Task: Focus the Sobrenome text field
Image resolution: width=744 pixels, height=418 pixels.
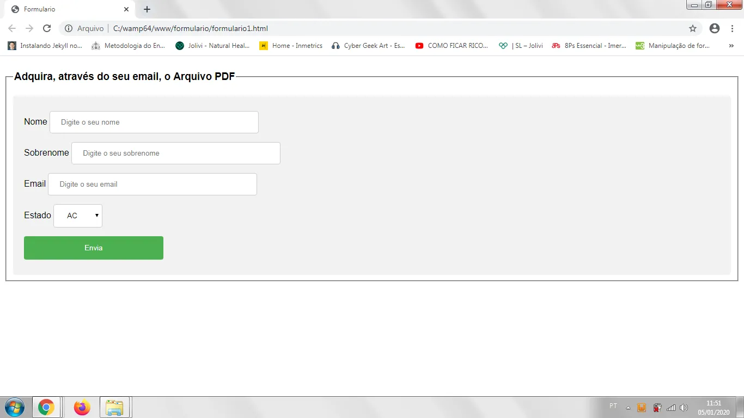Action: tap(176, 153)
